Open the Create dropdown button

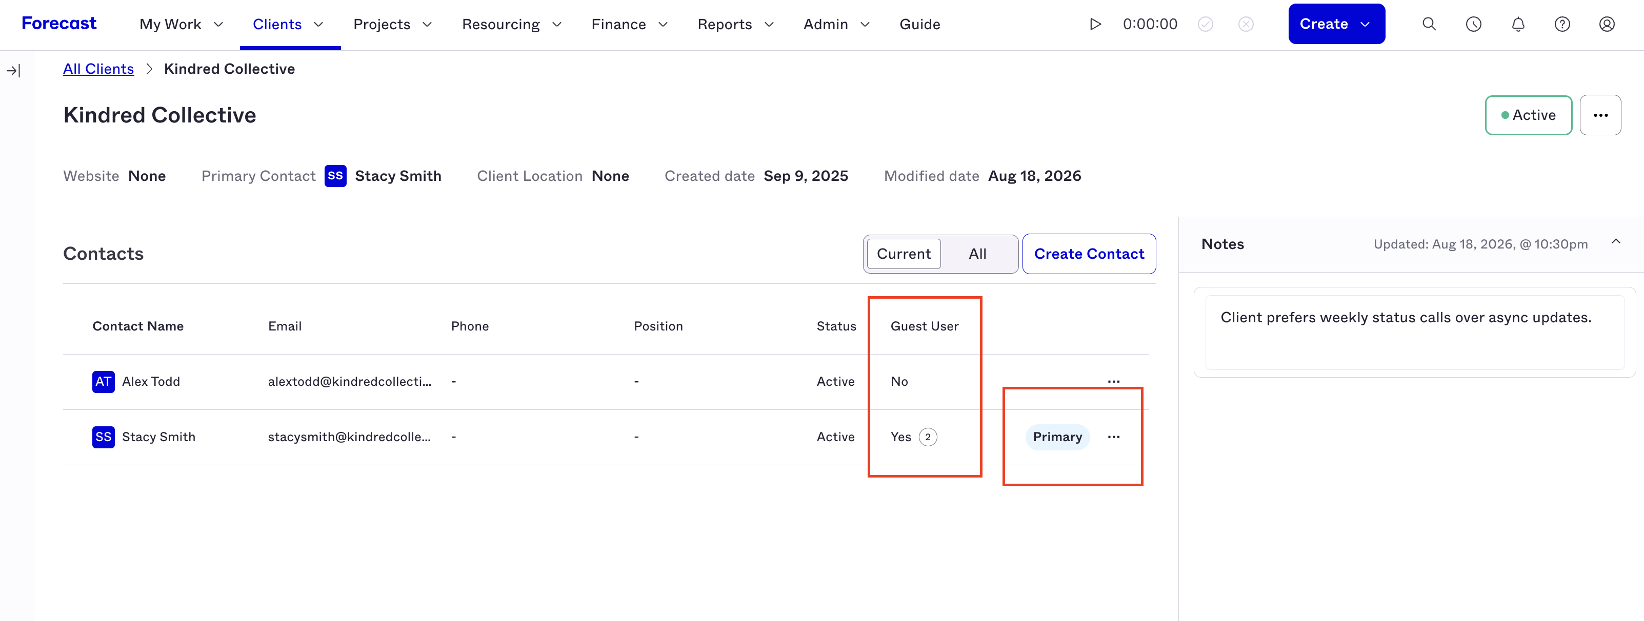(x=1336, y=24)
